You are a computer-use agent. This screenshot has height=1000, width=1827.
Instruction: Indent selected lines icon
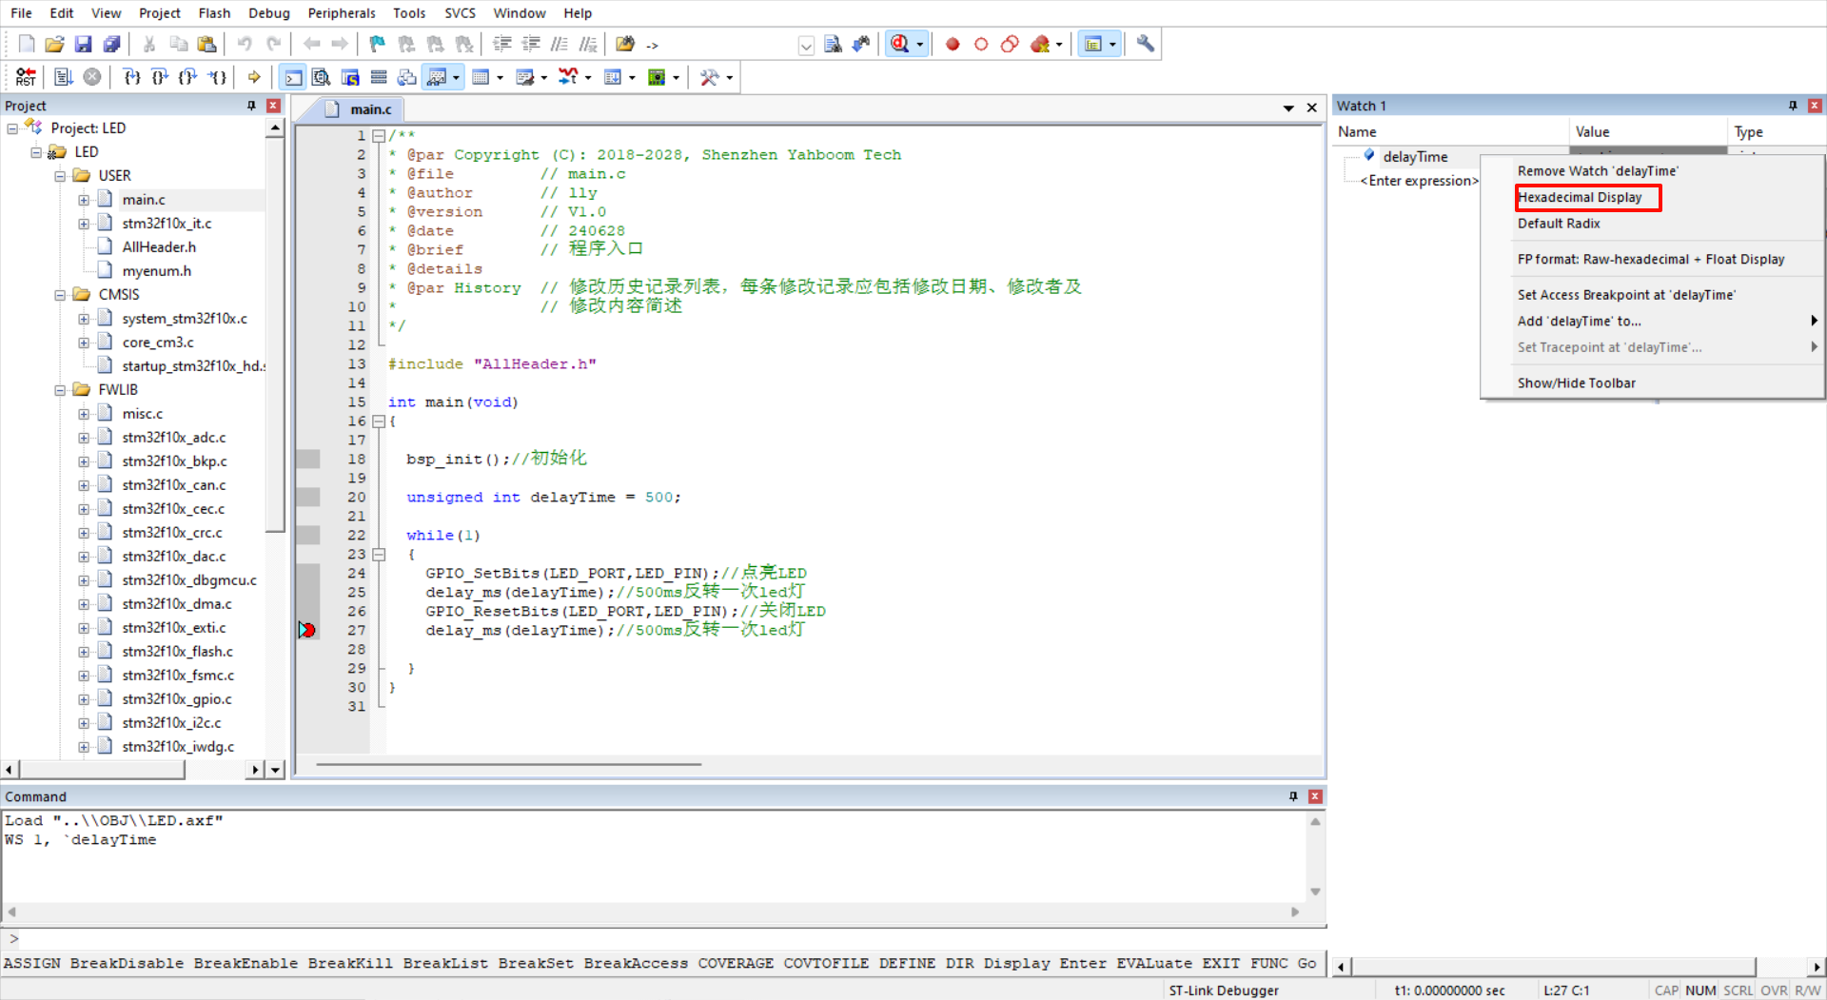point(502,44)
